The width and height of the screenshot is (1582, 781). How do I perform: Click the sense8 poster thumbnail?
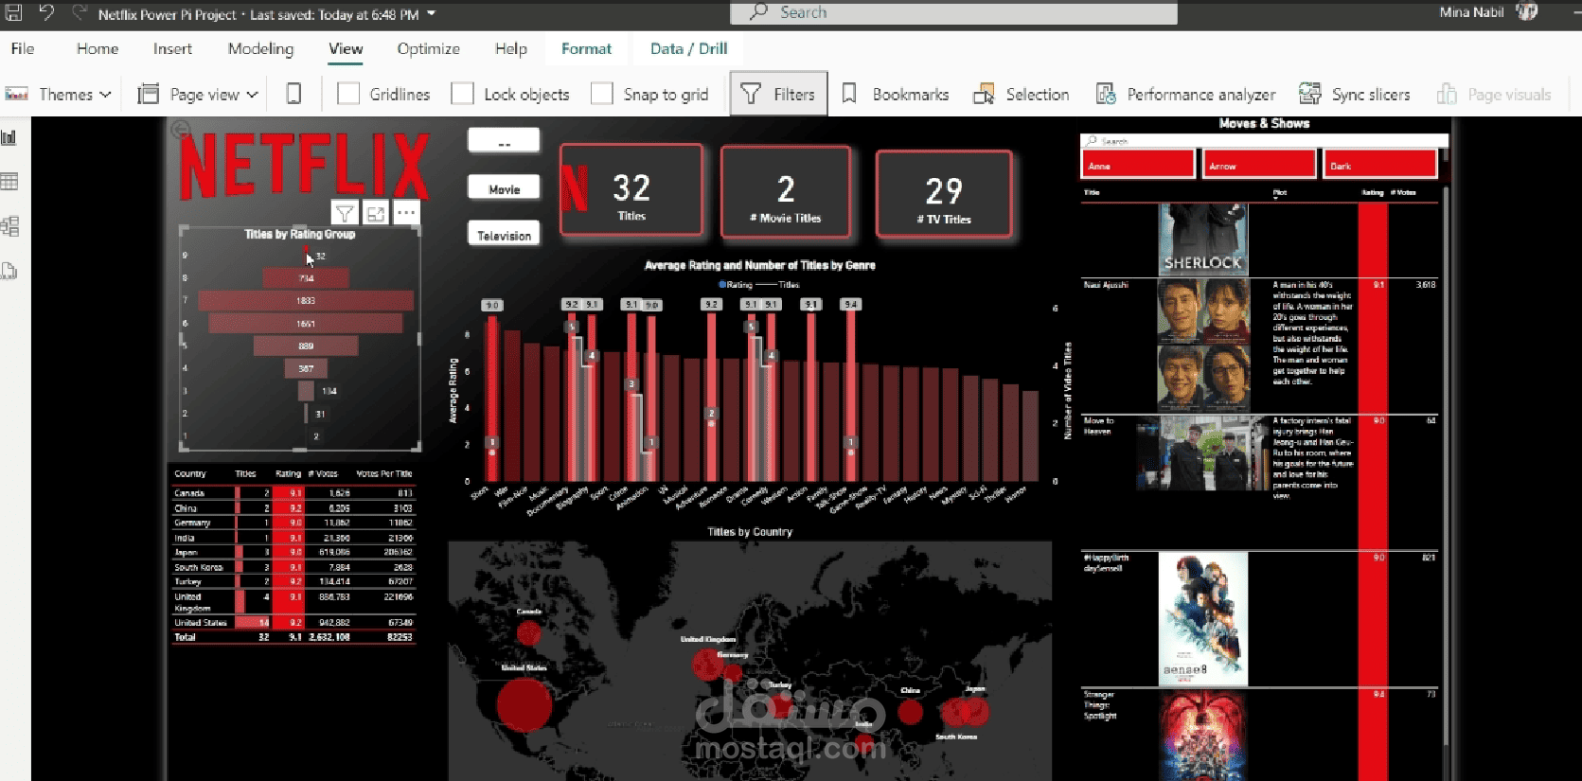tap(1203, 618)
